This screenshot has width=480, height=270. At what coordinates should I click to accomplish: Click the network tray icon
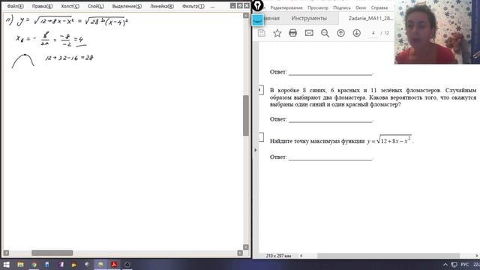pyautogui.click(x=454, y=265)
